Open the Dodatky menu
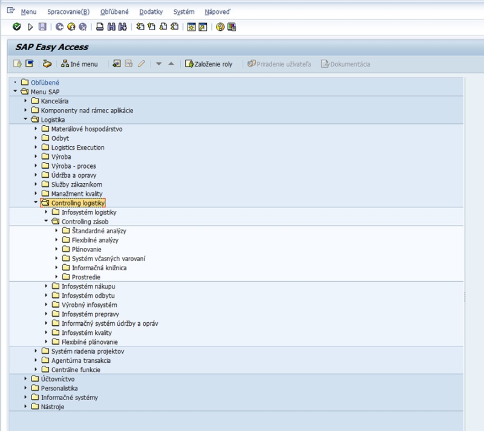The height and width of the screenshot is (431, 484). point(151,11)
